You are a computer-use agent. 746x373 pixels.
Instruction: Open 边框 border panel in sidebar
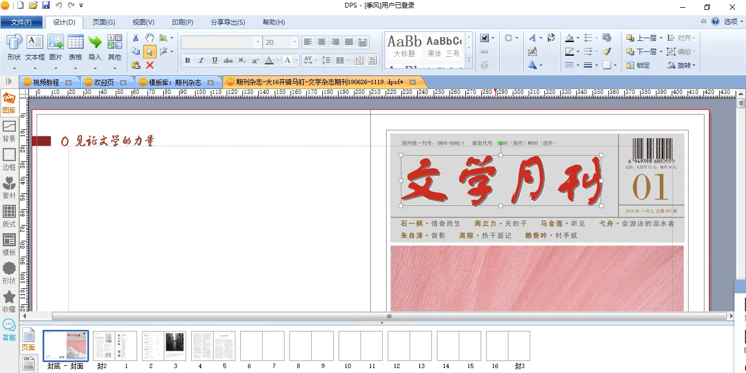9,159
